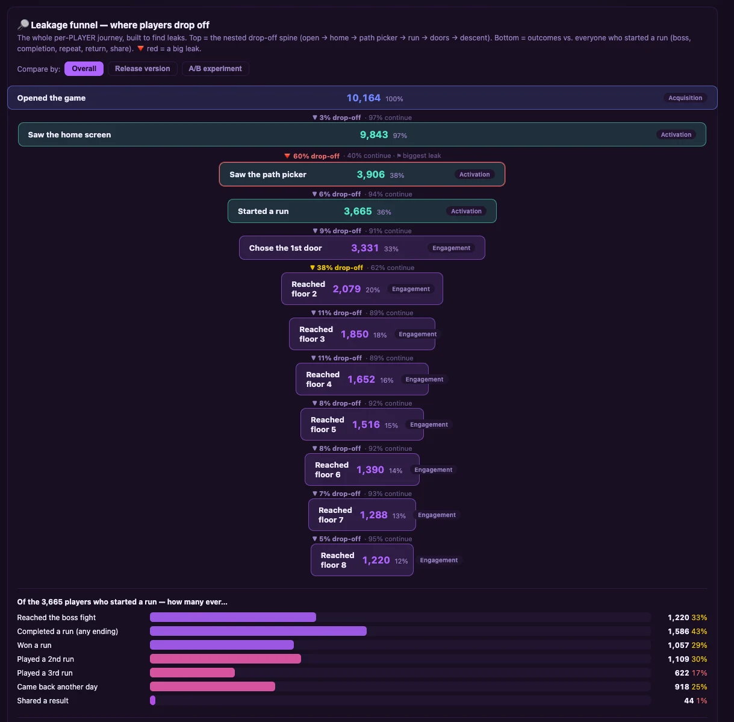734x722 pixels.
Task: Click the 918 25% returned value
Action: (691, 686)
